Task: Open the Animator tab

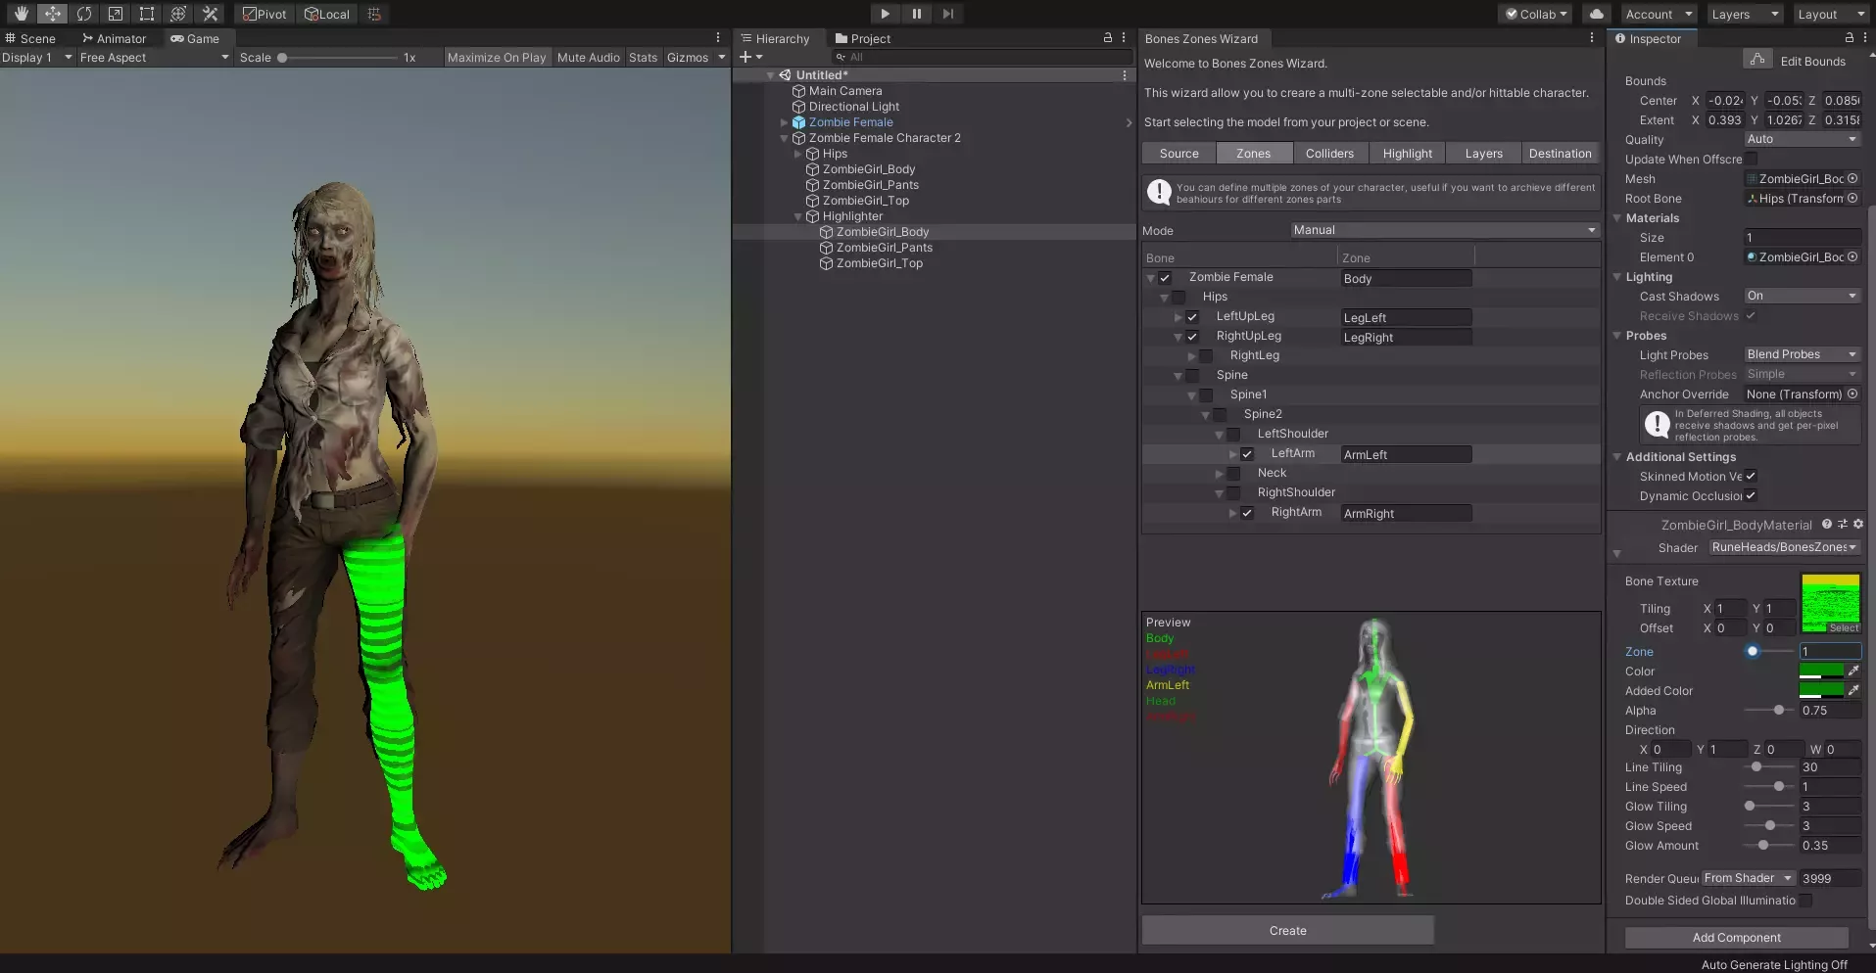Action: point(114,39)
